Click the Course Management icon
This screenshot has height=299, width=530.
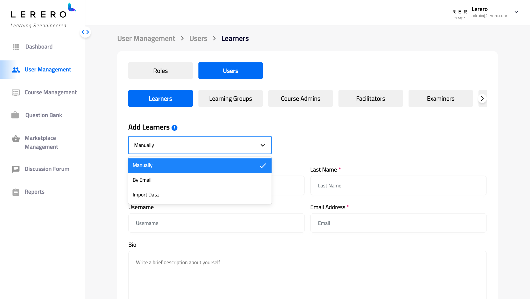16,93
